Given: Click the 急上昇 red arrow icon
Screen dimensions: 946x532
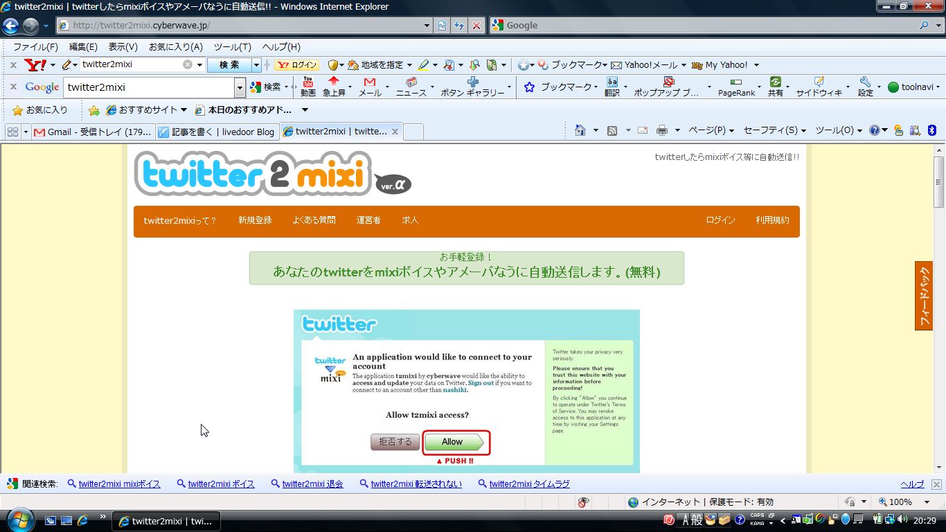Looking at the screenshot, I should [334, 87].
